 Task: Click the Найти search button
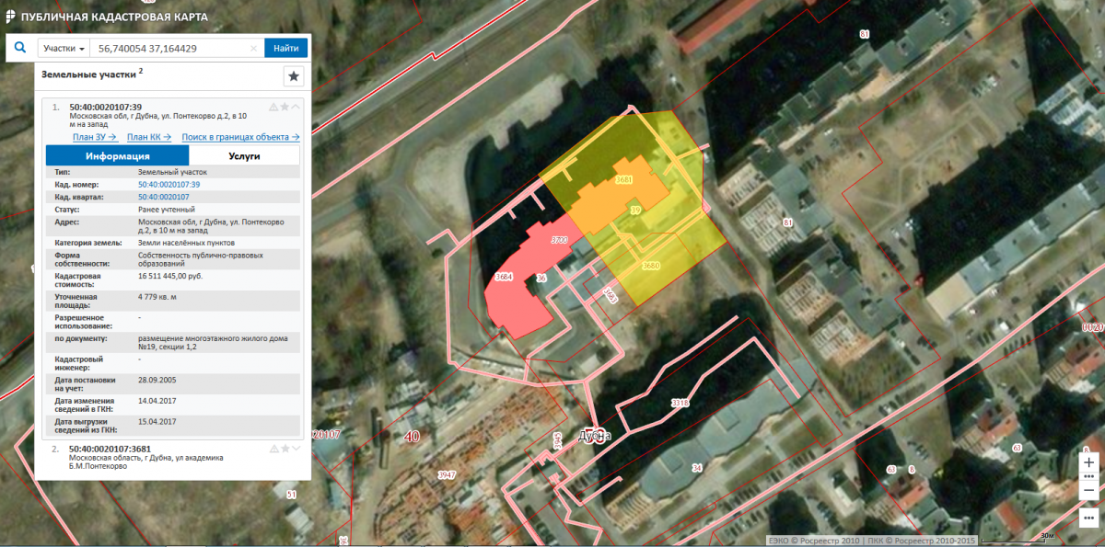click(x=285, y=48)
